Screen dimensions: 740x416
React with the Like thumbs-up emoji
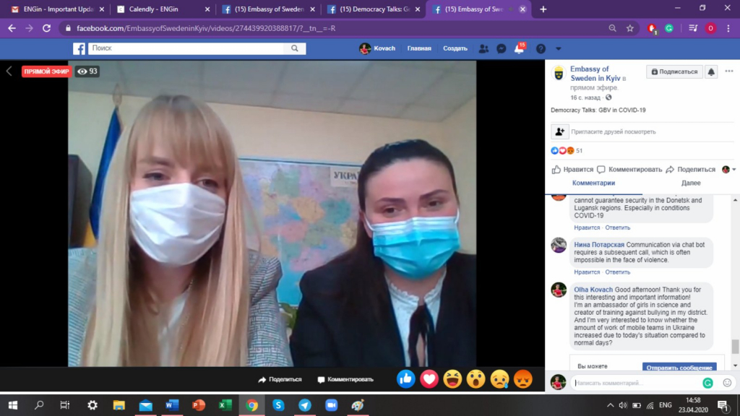coord(406,379)
